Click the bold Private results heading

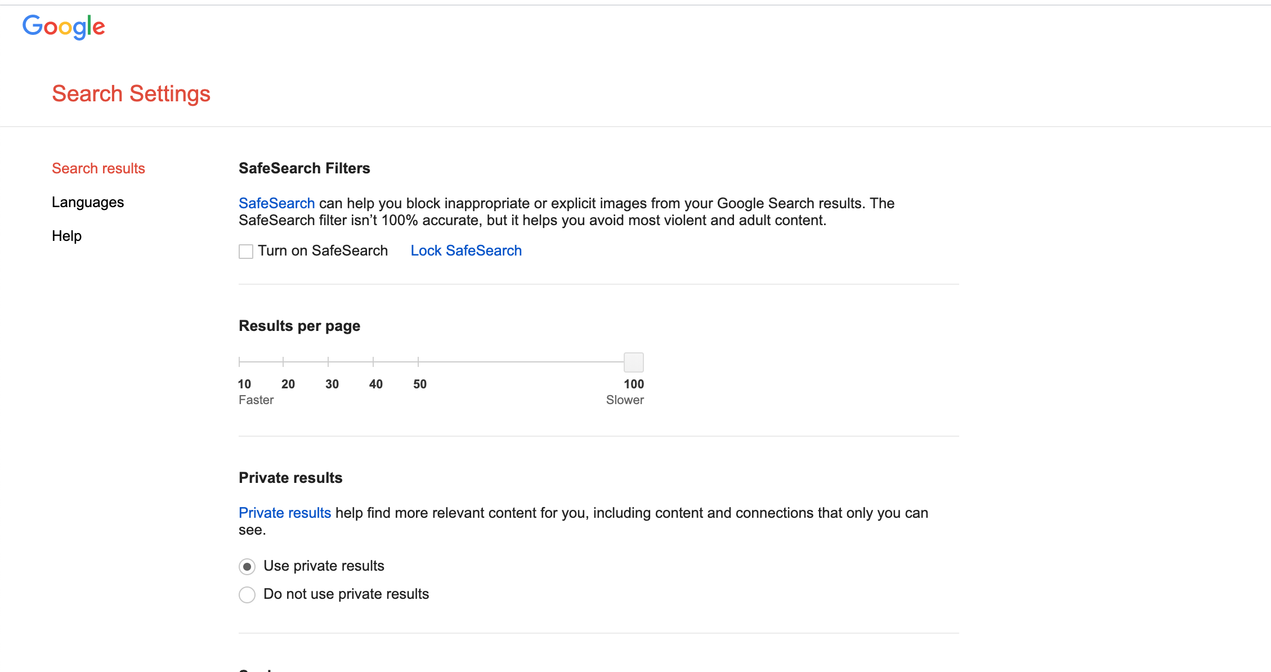click(290, 478)
